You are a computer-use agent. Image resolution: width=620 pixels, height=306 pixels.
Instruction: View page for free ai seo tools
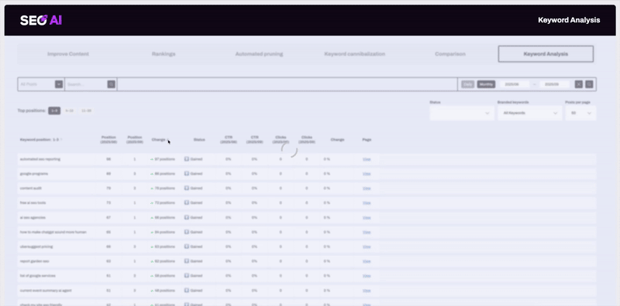(367, 203)
